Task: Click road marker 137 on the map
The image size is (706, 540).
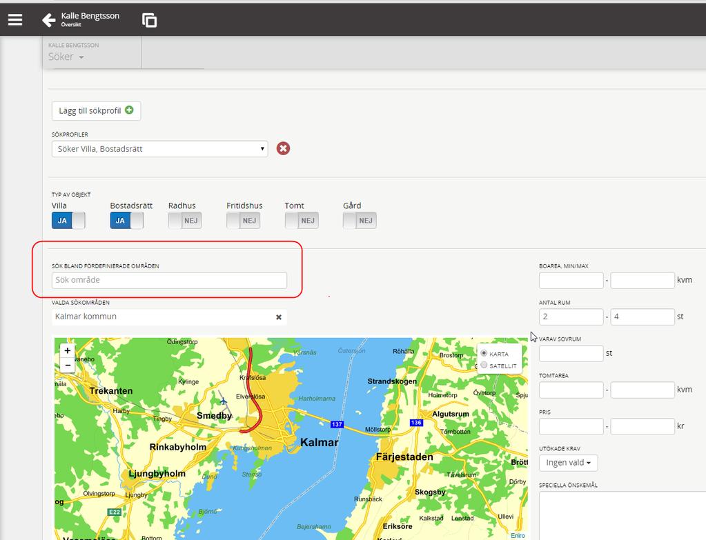Action: tap(337, 424)
